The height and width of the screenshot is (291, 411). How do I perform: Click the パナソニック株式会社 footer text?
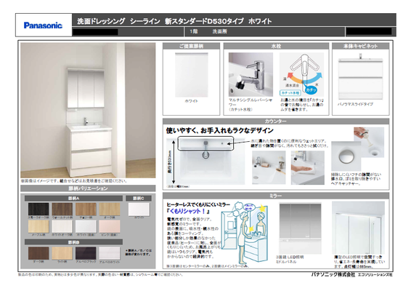tap(333, 274)
